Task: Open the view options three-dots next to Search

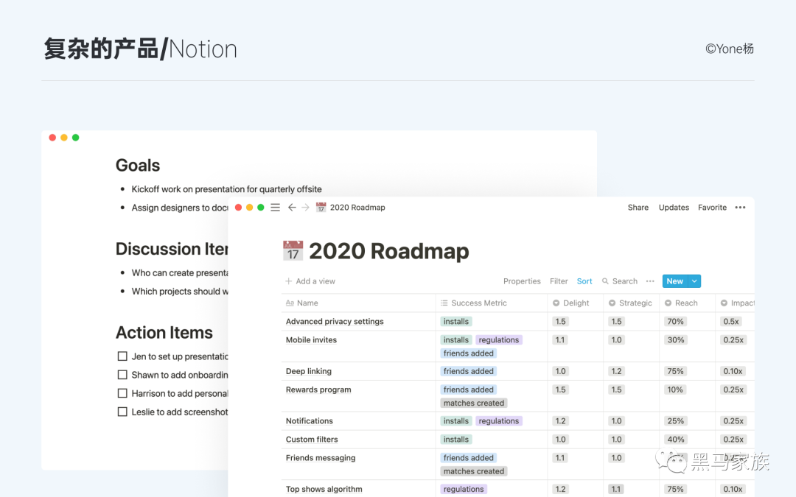Action: (x=650, y=281)
